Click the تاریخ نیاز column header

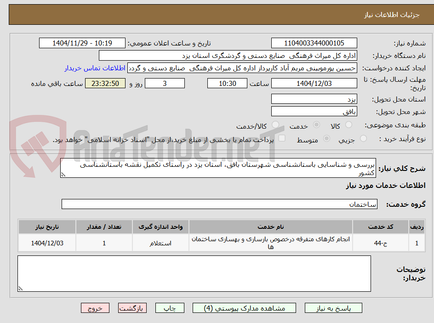pyautogui.click(x=47, y=227)
